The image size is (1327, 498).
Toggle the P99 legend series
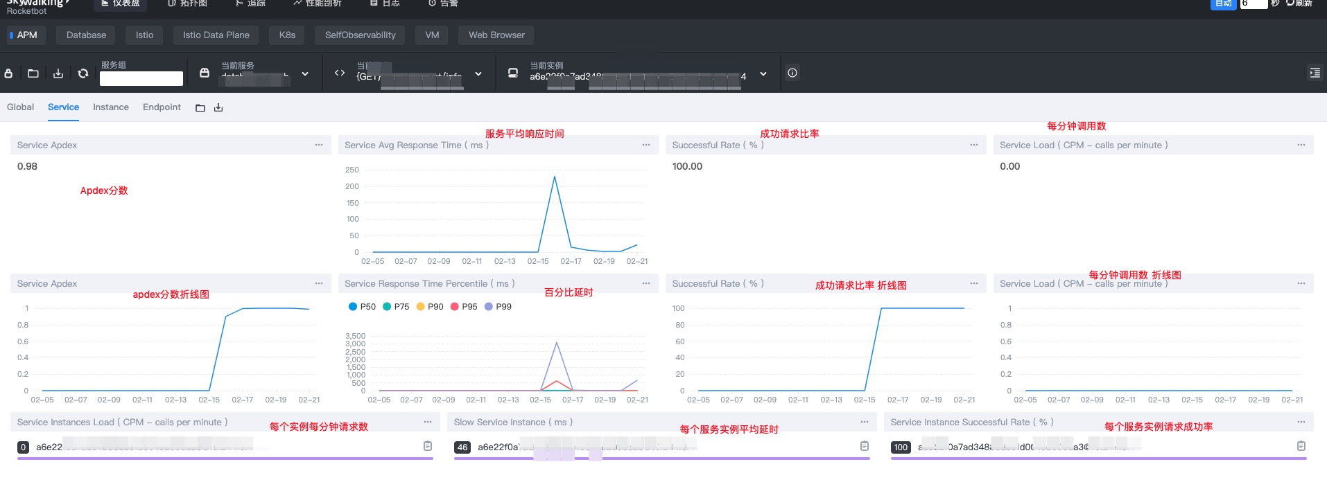tap(498, 307)
